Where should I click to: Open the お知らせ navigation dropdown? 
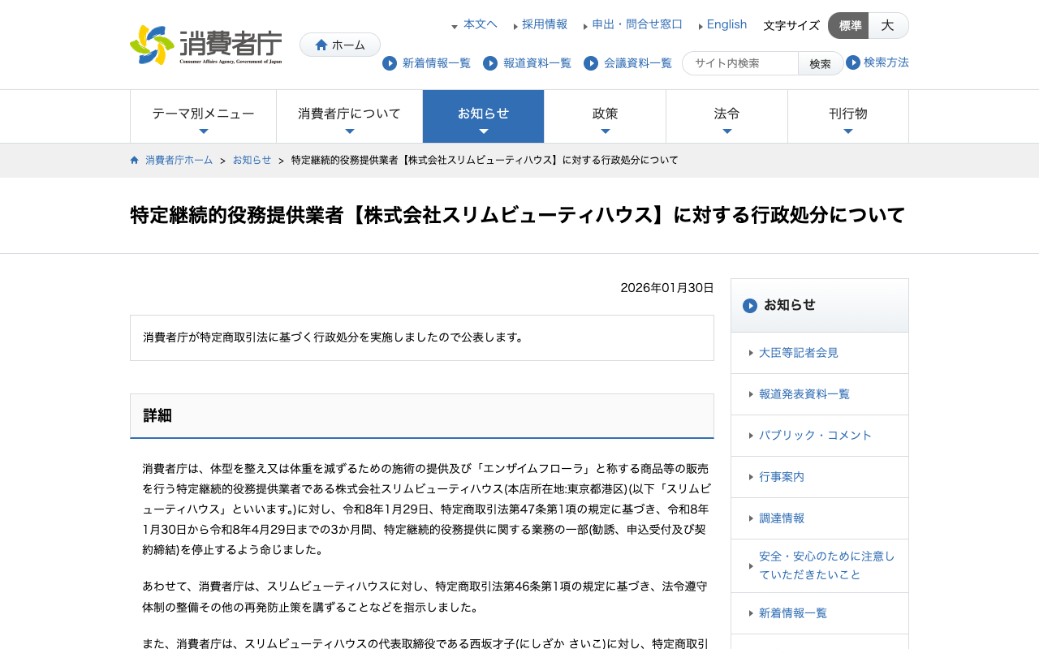click(x=483, y=117)
